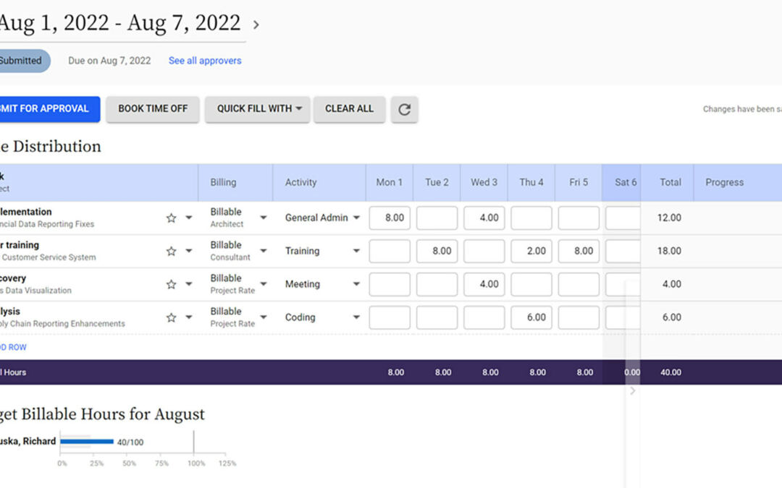The width and height of the screenshot is (782, 488).
Task: Click the billable hours progress bar
Action: click(x=87, y=442)
